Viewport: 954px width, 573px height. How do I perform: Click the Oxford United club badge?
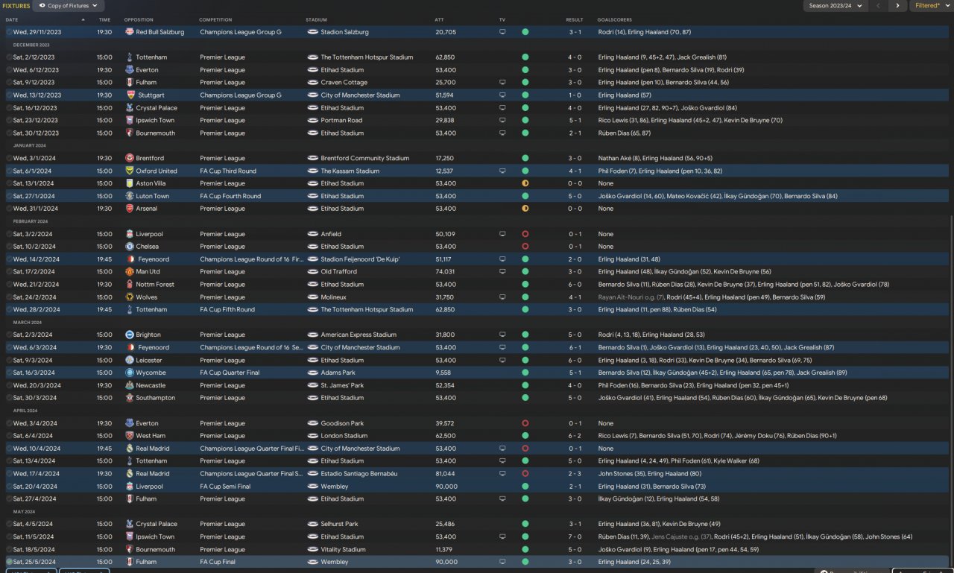click(x=130, y=171)
